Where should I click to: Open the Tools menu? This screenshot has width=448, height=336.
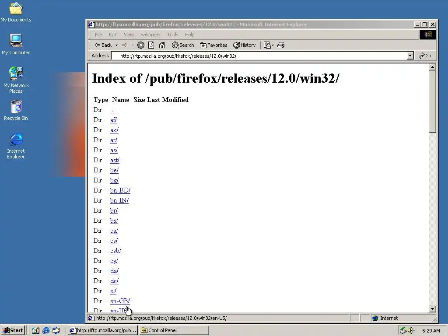[x=172, y=35]
